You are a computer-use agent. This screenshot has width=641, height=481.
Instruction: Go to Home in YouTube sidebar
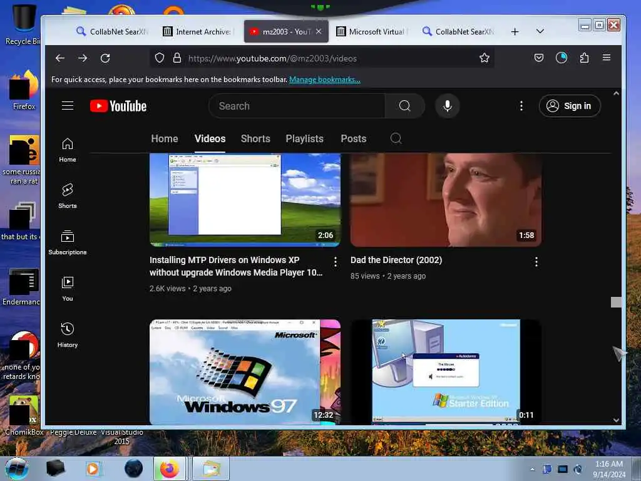pos(68,150)
